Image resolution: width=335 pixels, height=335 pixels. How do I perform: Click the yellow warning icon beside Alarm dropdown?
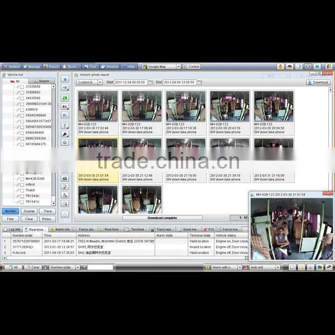208,267
